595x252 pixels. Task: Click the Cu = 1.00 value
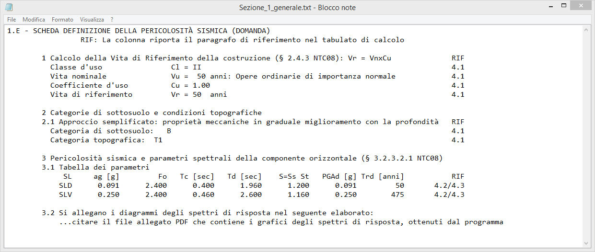click(190, 85)
